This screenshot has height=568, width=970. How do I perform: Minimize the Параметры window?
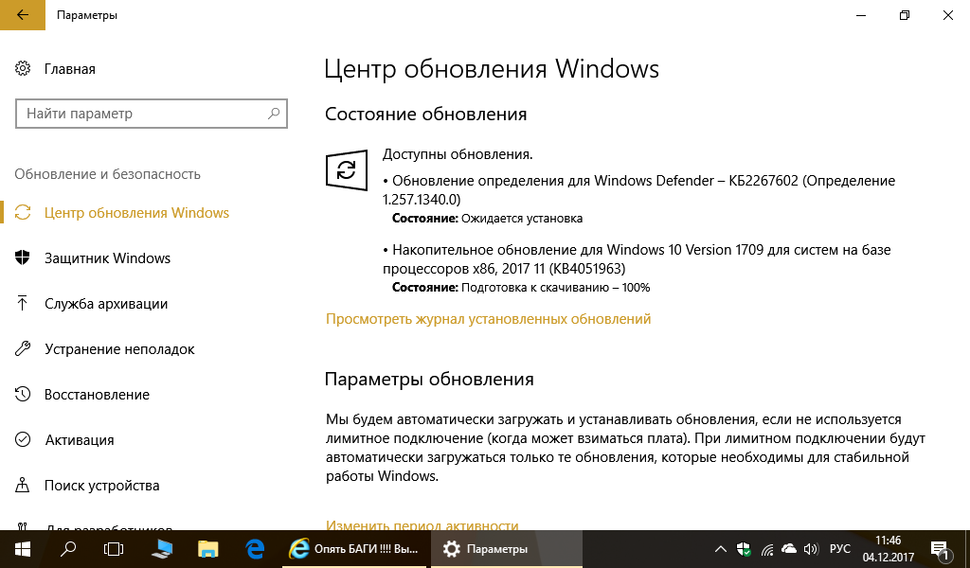click(x=860, y=15)
